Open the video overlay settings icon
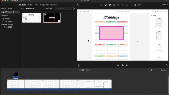The height and width of the screenshot is (95, 169). pos(101,5)
